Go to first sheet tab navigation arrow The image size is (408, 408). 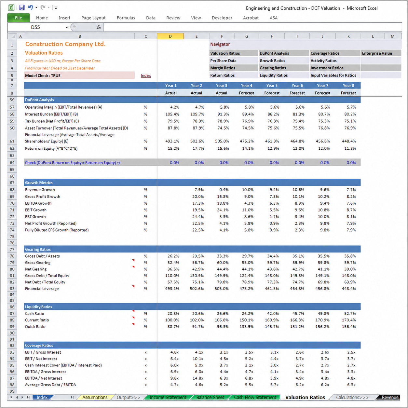[11, 397]
